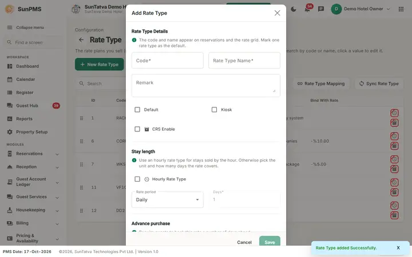The height and width of the screenshot is (257, 412).
Task: Click the Find a screen search
Action: [x=33, y=42]
